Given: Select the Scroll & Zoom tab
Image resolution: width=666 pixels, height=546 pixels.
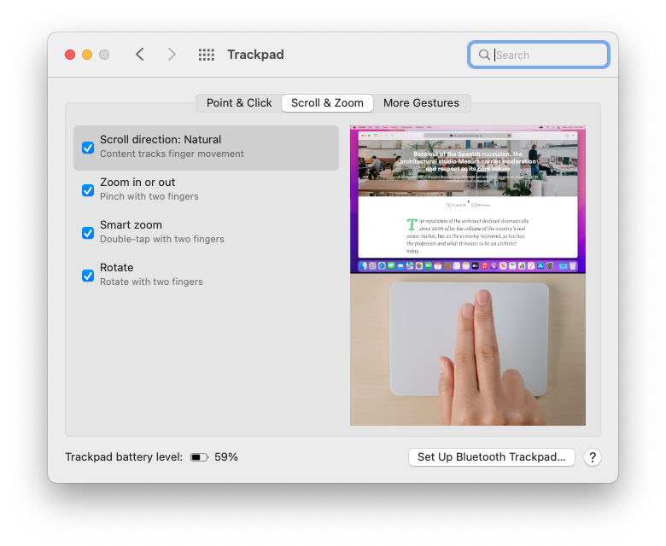Looking at the screenshot, I should [x=327, y=103].
